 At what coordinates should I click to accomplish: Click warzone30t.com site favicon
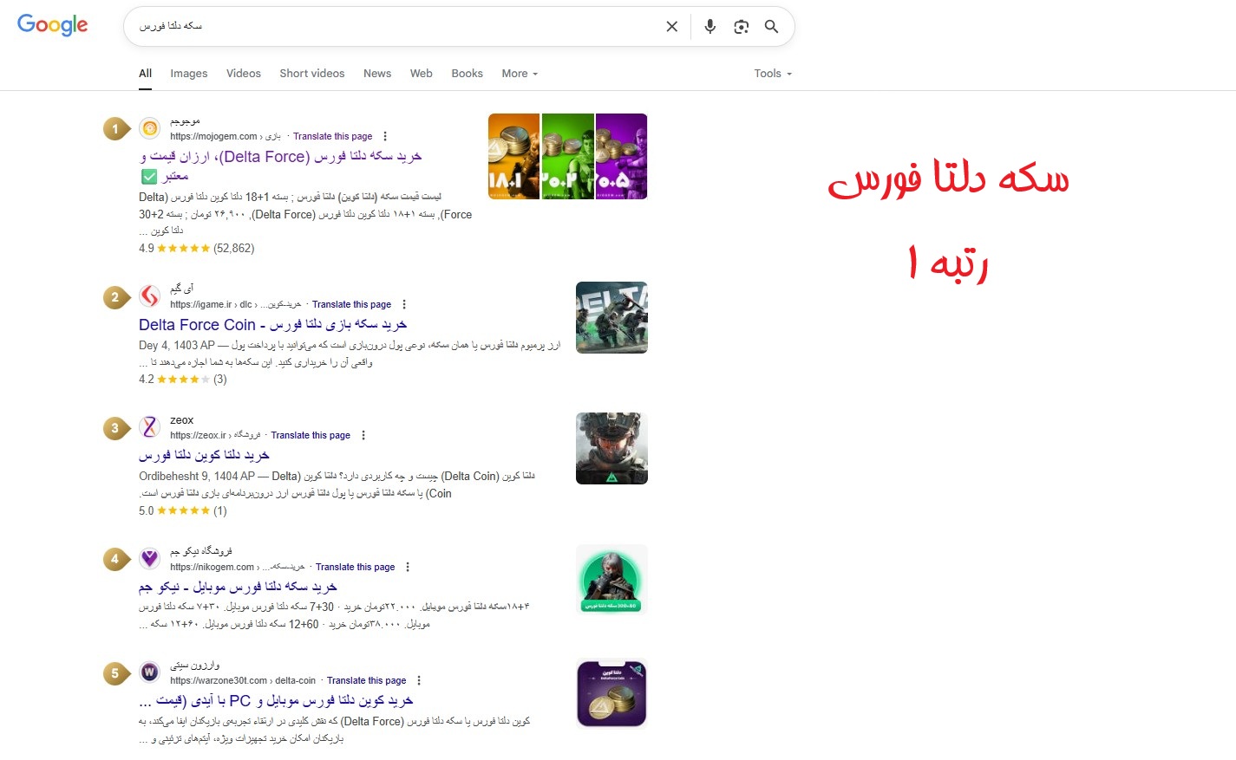(150, 672)
